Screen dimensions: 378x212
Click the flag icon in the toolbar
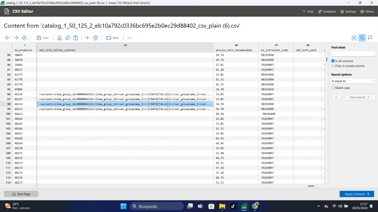tap(370, 38)
